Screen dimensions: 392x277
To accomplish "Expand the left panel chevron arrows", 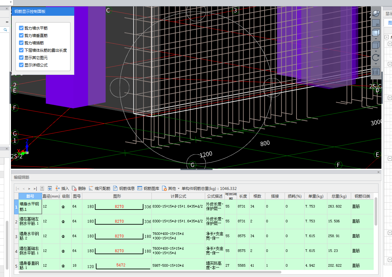I will (x=7, y=22).
